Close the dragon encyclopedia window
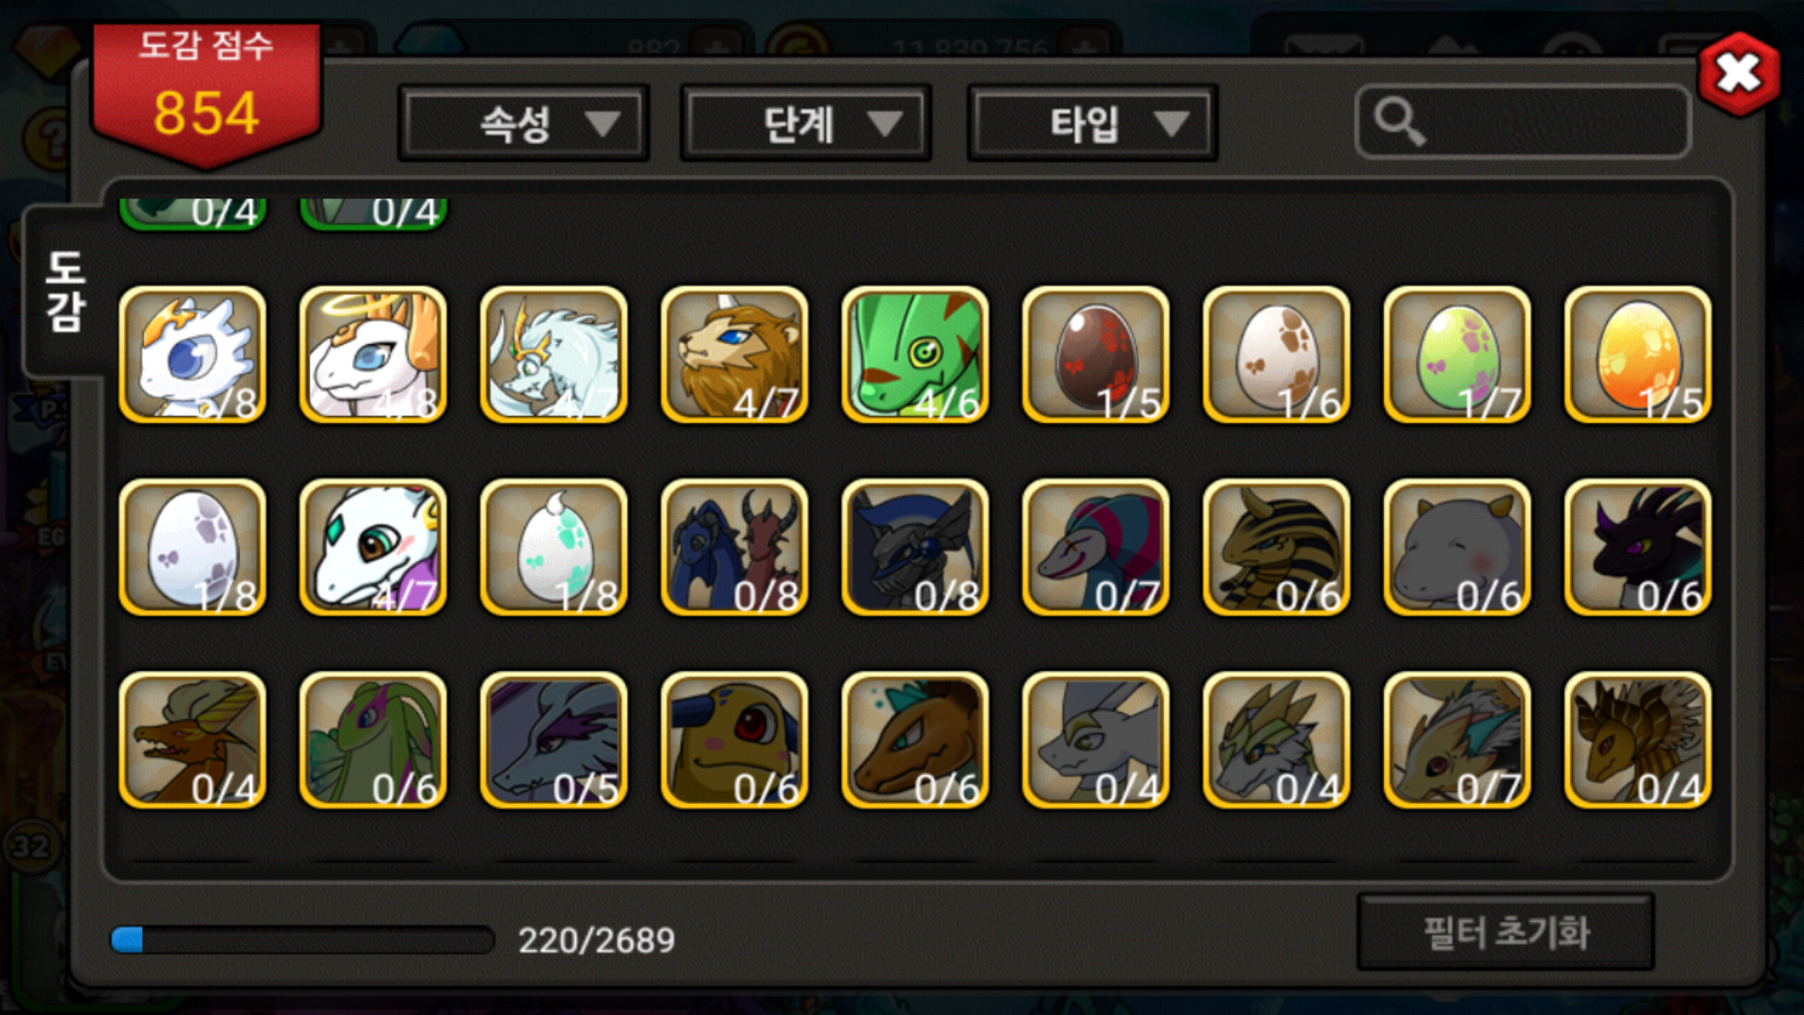This screenshot has width=1804, height=1015. point(1739,73)
